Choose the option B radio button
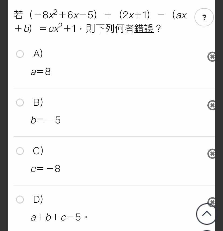 [20, 102]
